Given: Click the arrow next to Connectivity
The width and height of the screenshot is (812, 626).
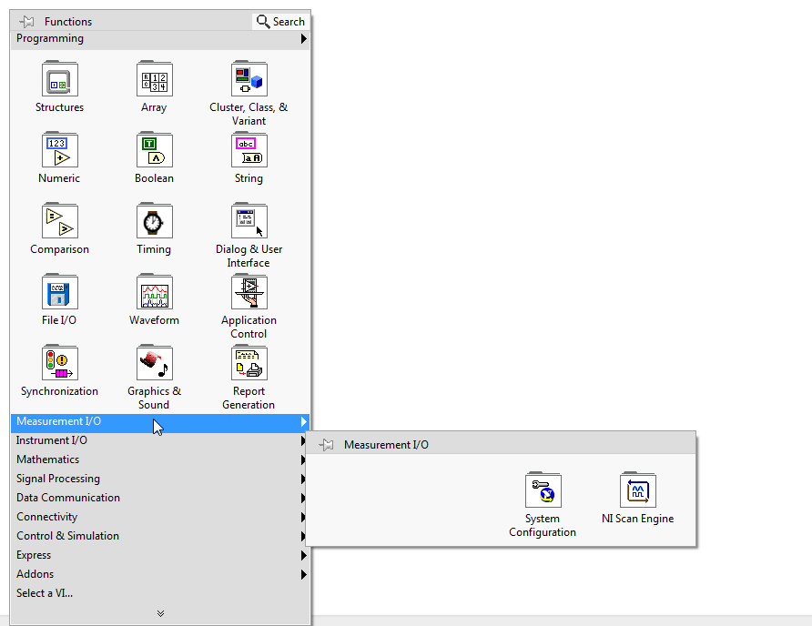Looking at the screenshot, I should tap(303, 517).
